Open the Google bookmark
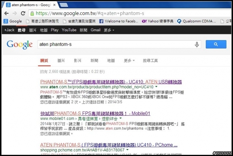 coord(13,21)
